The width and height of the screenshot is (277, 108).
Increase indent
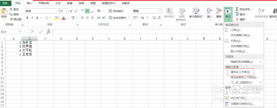(104, 18)
